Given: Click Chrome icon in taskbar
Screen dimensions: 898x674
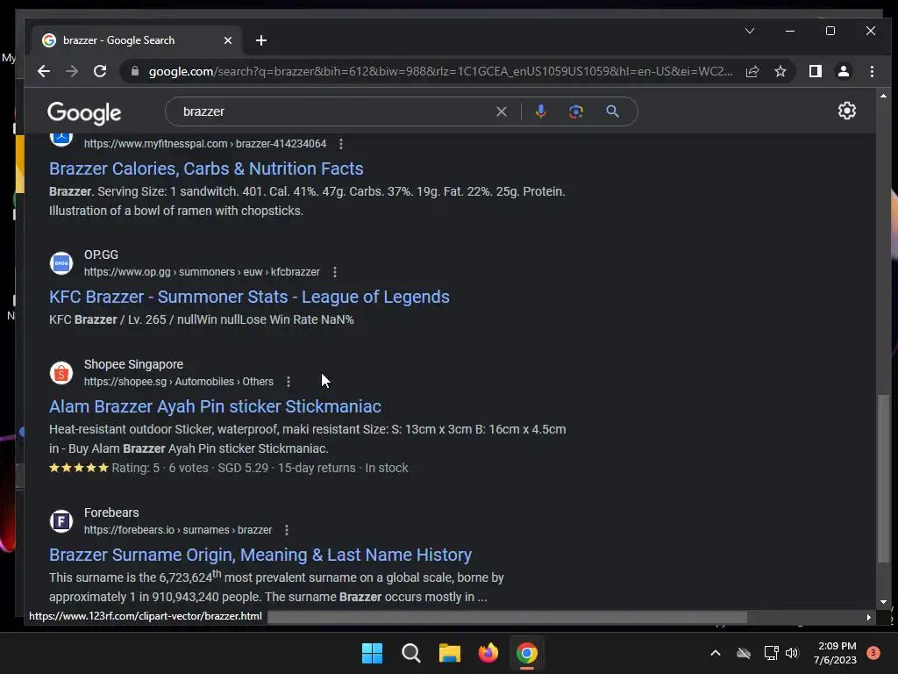Looking at the screenshot, I should click(527, 653).
